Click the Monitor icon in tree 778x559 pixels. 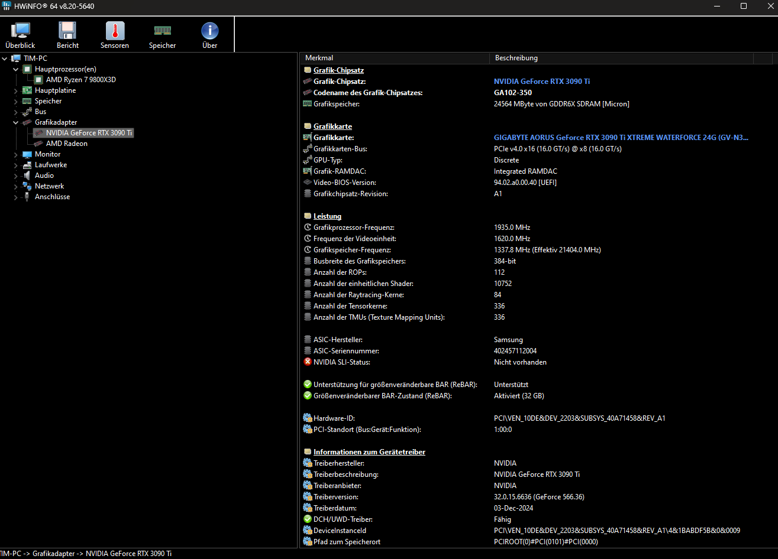tap(27, 154)
